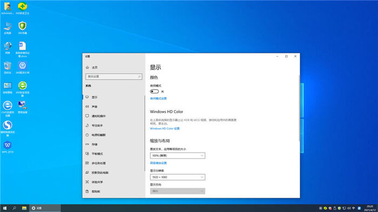
Task: Click the yellow 360 tray icon
Action: 325,208
